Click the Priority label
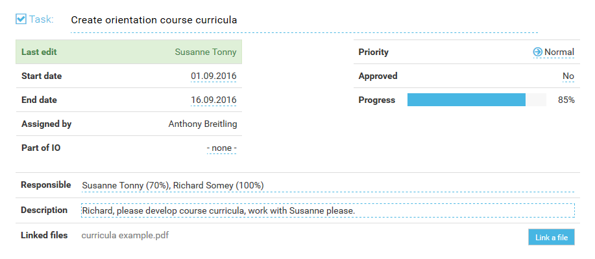 373,52
